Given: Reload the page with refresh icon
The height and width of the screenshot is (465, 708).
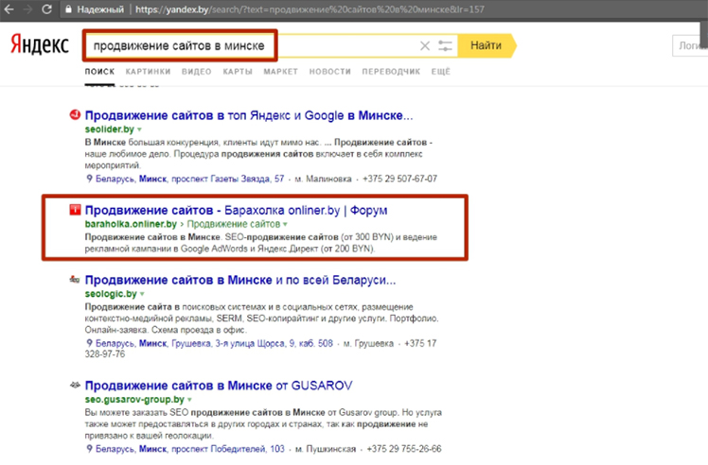Looking at the screenshot, I should tap(47, 9).
